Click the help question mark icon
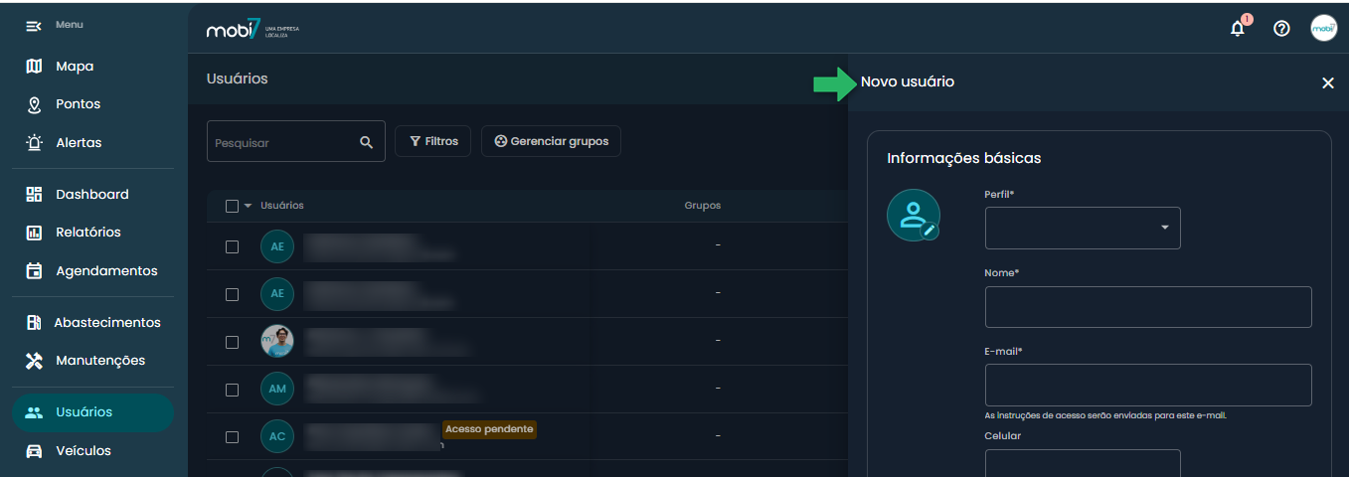Image resolution: width=1349 pixels, height=477 pixels. point(1281,29)
